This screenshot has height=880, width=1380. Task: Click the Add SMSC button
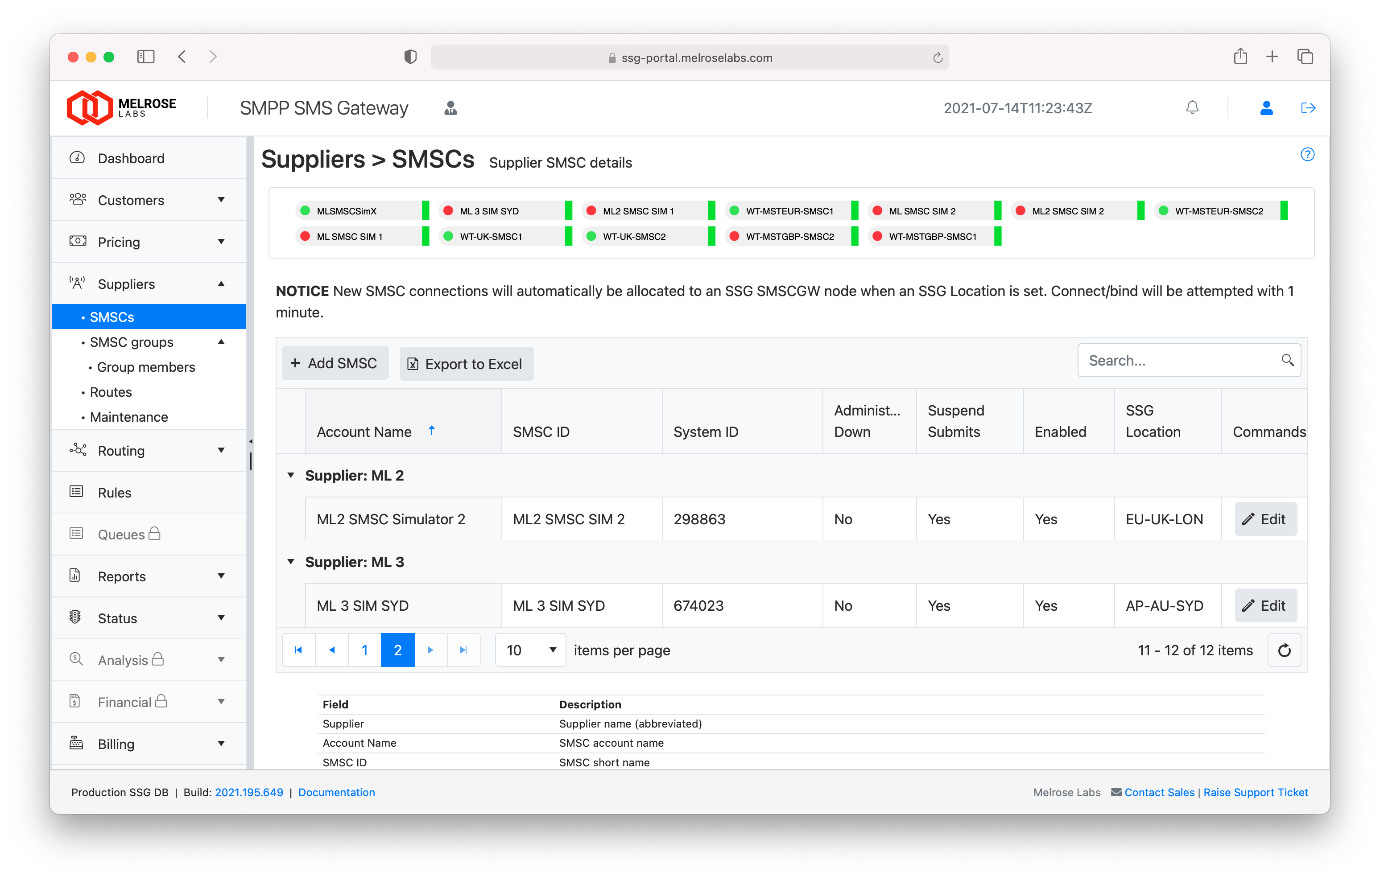[335, 363]
